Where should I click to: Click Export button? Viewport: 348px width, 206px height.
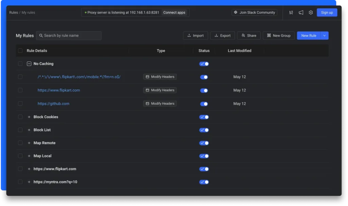(x=222, y=35)
